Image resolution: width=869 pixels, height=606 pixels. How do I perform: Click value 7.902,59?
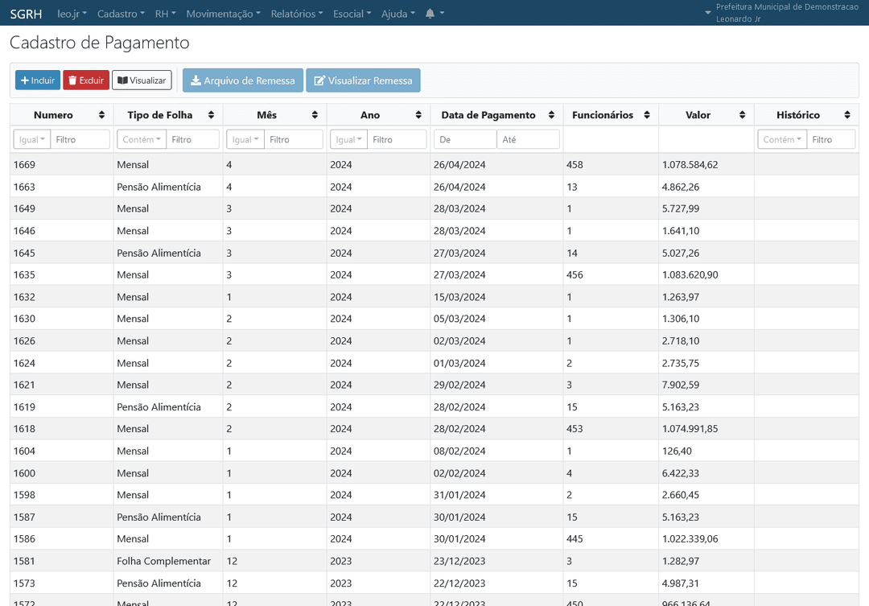[x=681, y=385]
